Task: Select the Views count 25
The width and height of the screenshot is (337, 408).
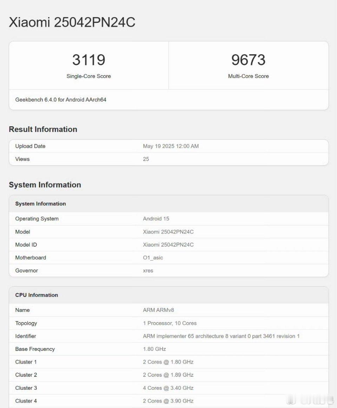Action: coord(146,159)
